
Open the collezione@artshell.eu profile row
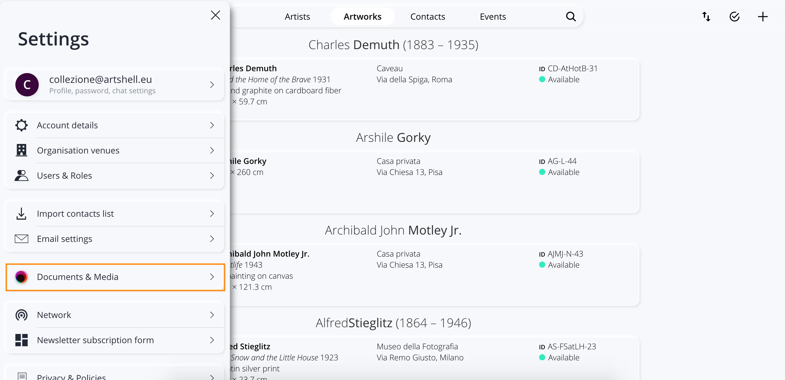tap(115, 85)
